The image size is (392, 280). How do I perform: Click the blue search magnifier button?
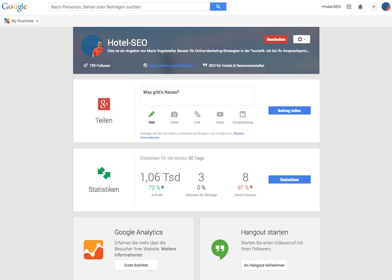tap(218, 7)
